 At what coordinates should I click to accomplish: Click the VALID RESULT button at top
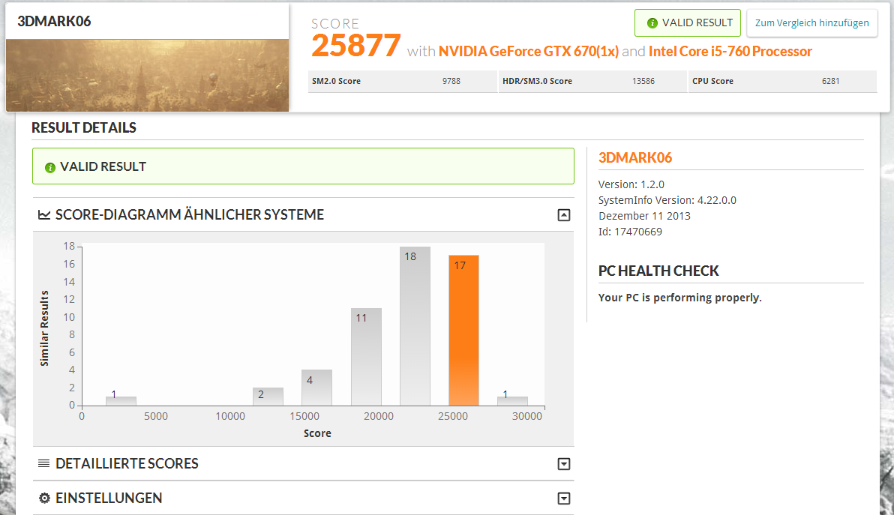[688, 22]
